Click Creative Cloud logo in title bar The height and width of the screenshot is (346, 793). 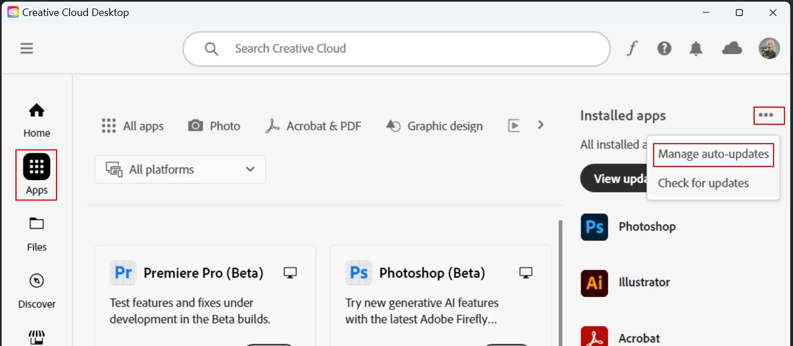13,12
